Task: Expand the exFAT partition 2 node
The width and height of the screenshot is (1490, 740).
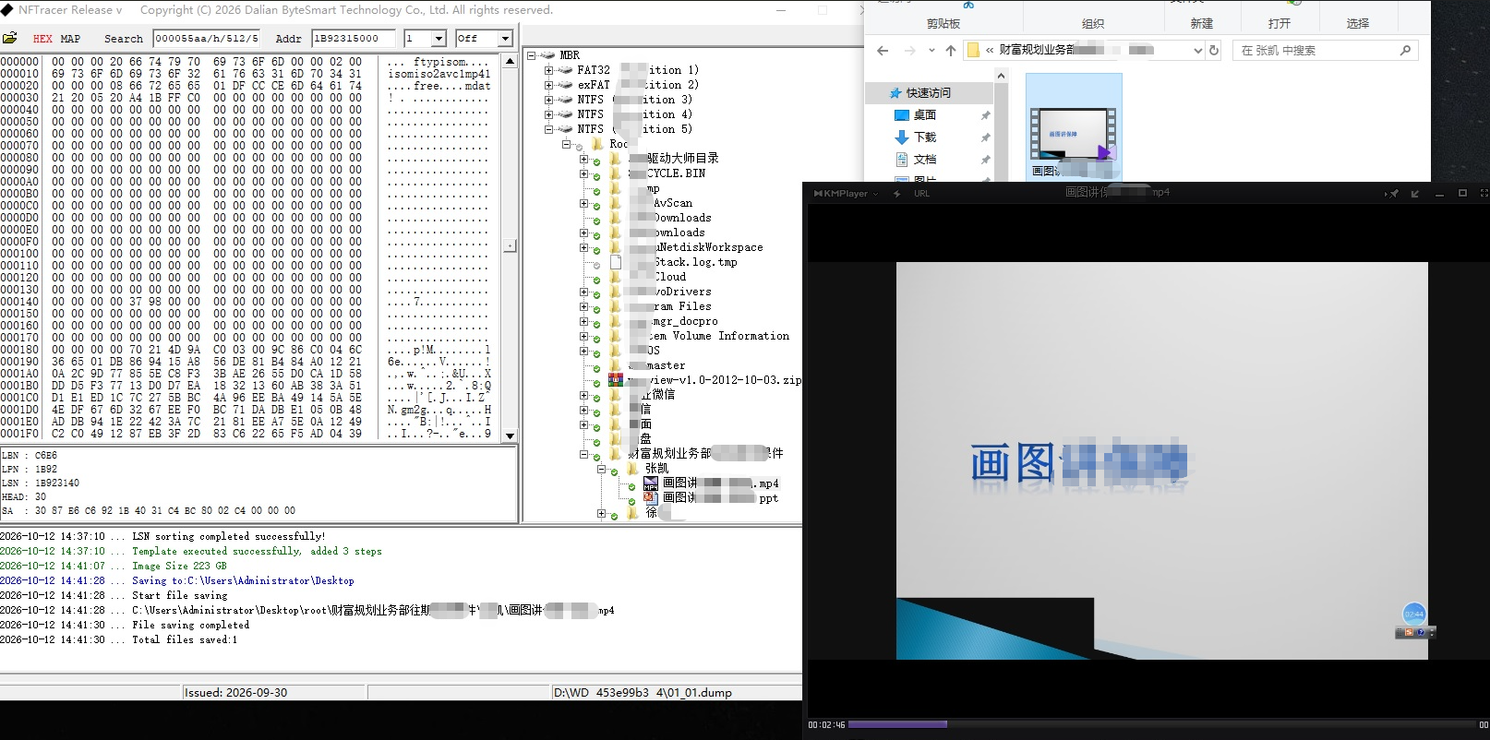Action: [548, 85]
